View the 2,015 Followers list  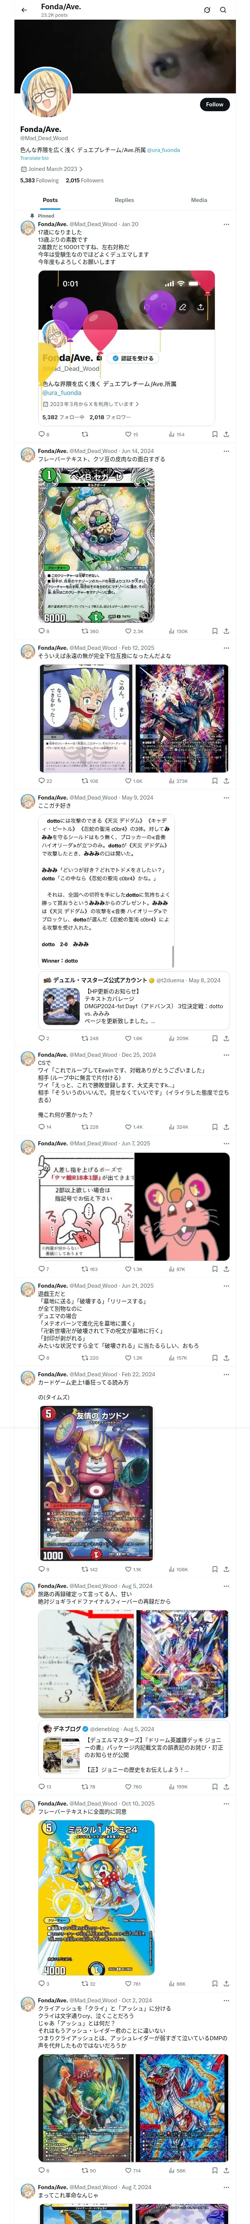(x=84, y=181)
